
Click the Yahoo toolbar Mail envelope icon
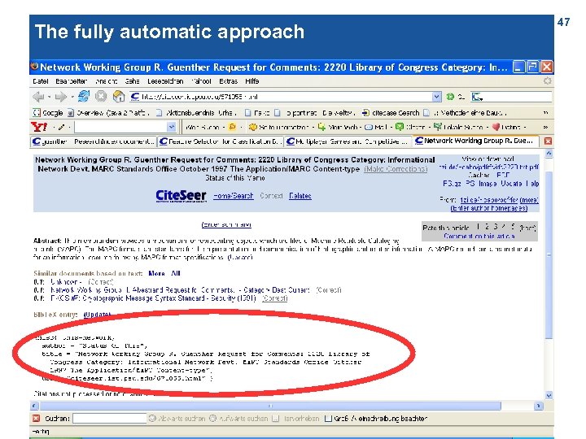(369, 128)
